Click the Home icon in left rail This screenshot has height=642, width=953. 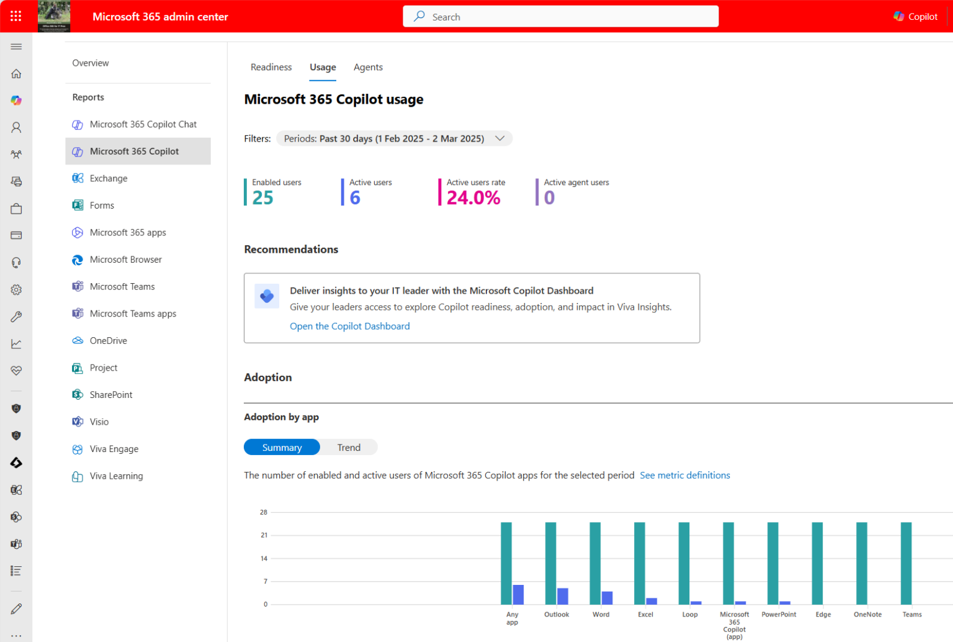16,74
